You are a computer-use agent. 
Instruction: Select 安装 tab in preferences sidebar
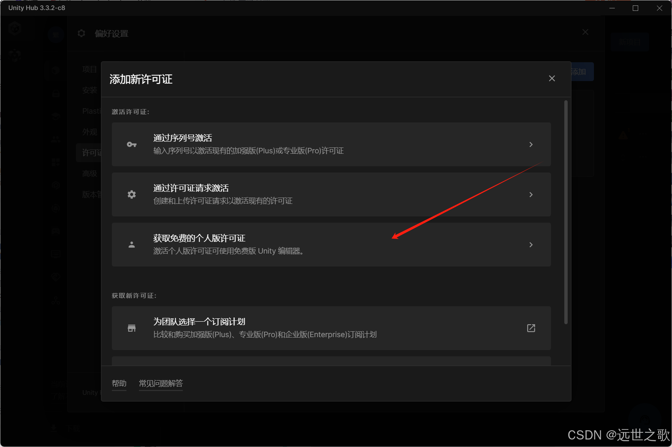pos(89,90)
